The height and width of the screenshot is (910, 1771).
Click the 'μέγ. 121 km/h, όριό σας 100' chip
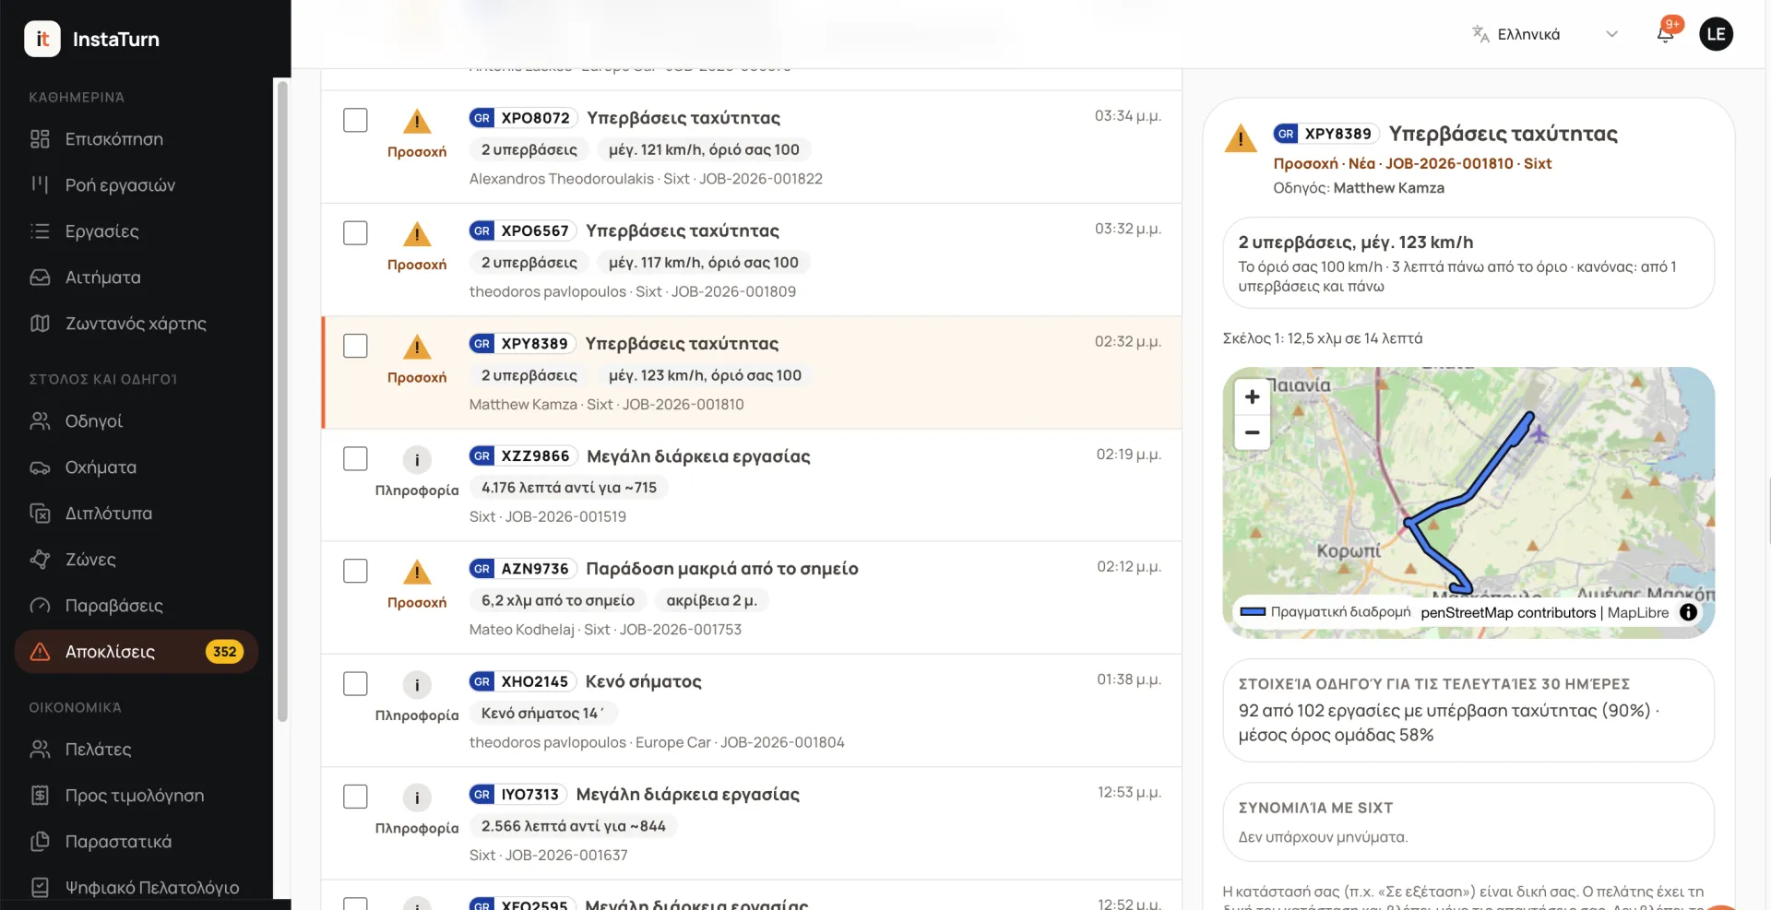coord(704,149)
